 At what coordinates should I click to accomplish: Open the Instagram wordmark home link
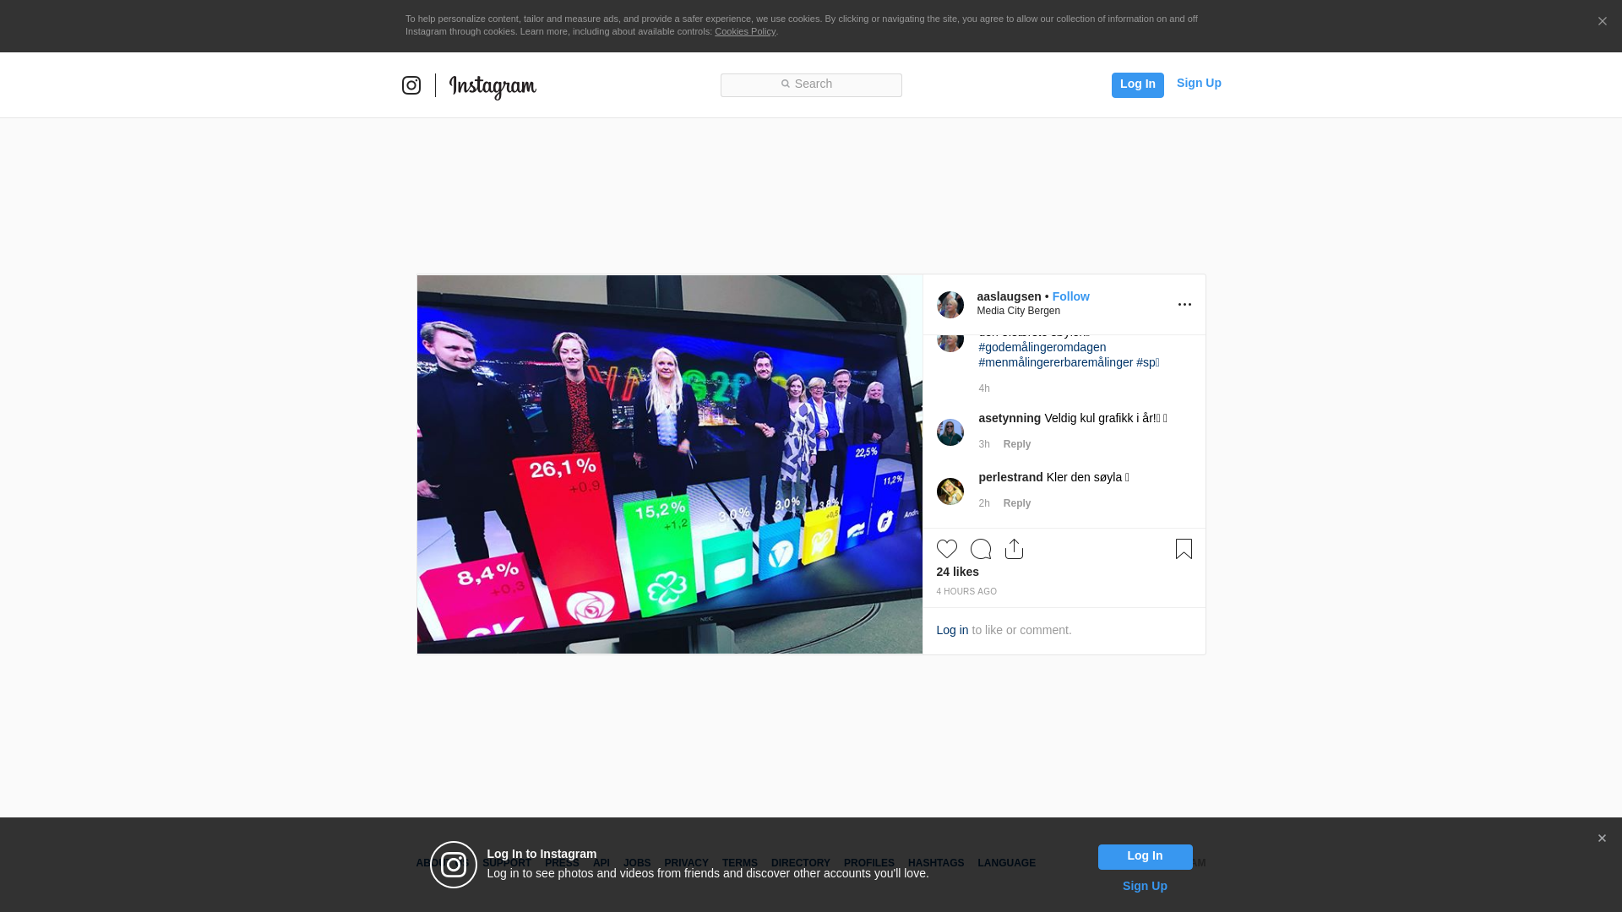pyautogui.click(x=493, y=86)
